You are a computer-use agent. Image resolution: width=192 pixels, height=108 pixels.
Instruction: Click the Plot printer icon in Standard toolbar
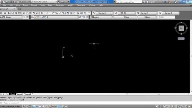(x=9, y=13)
